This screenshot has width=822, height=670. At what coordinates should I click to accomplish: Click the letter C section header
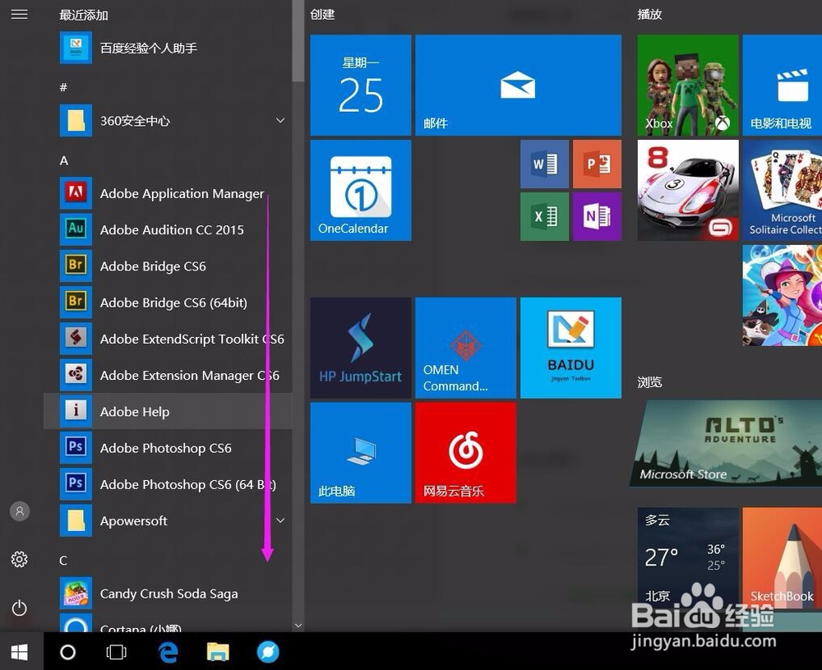tap(63, 561)
